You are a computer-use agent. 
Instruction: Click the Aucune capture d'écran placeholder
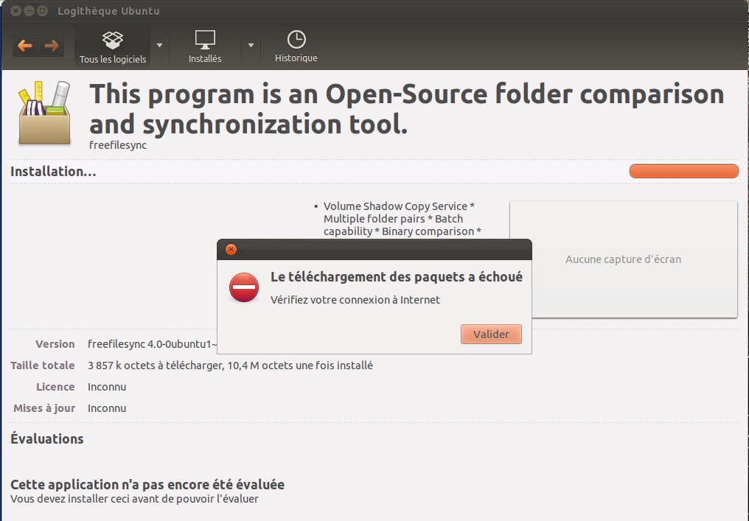coord(623,259)
